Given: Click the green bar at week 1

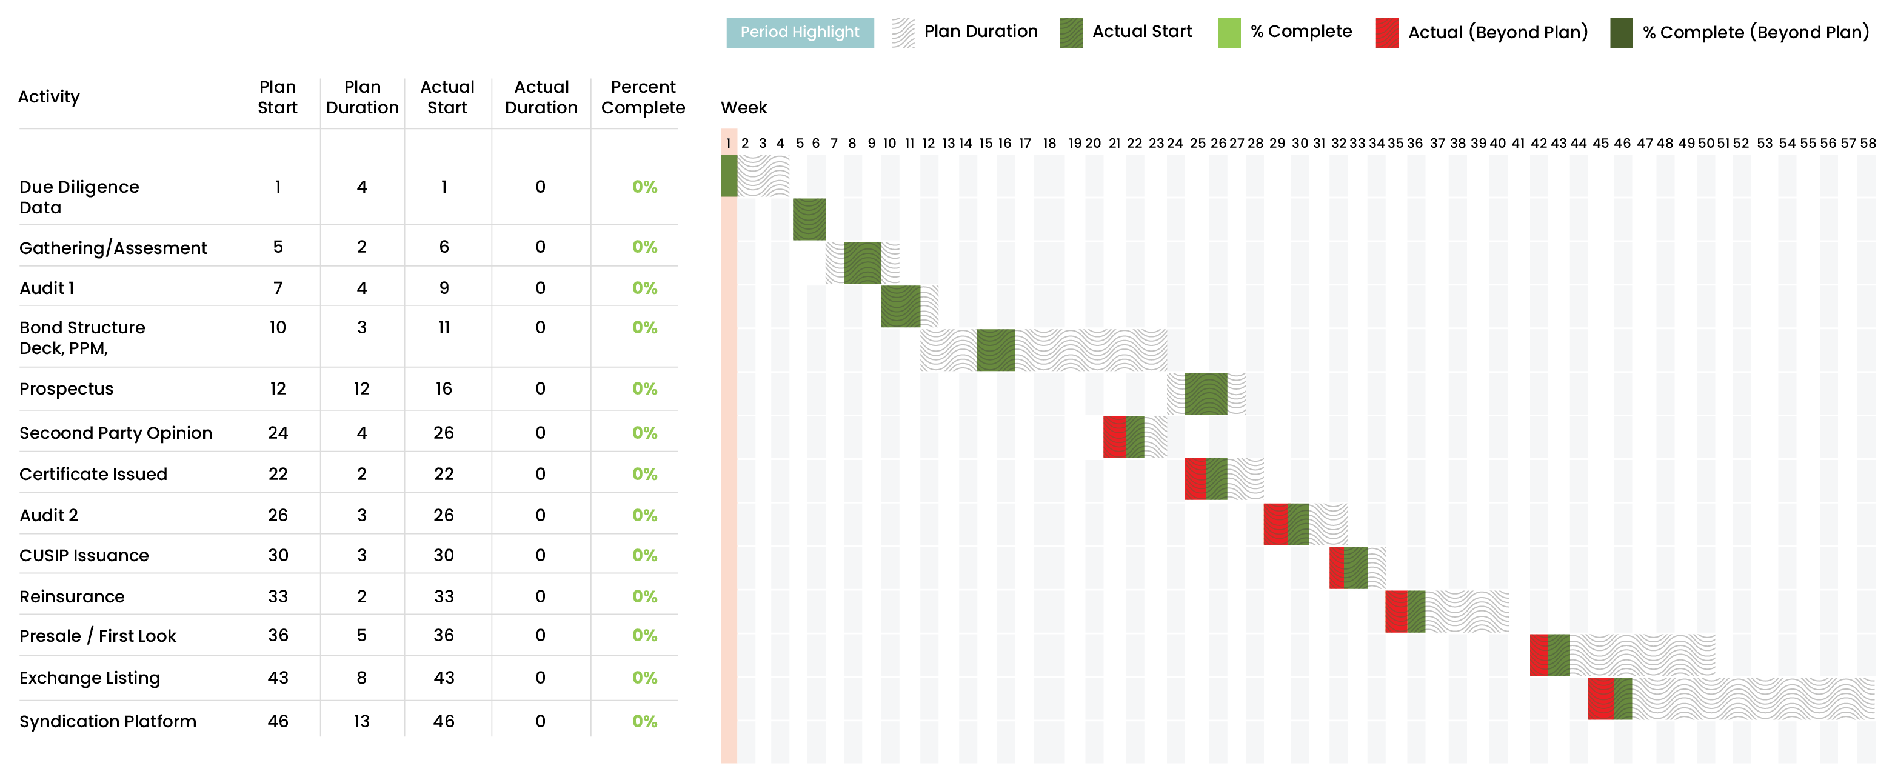Looking at the screenshot, I should click(729, 176).
